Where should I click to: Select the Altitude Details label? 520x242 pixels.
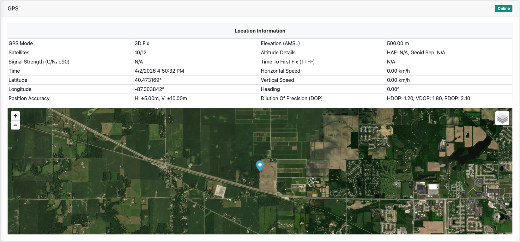point(278,52)
